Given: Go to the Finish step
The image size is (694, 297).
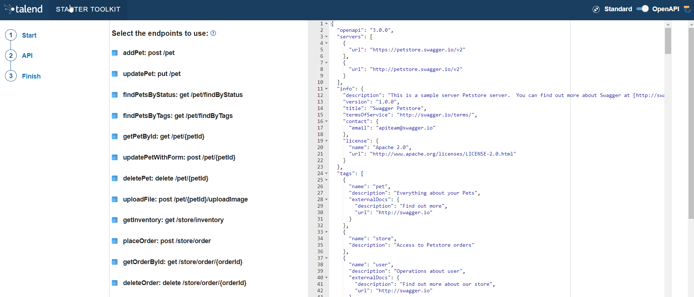Looking at the screenshot, I should (x=31, y=76).
